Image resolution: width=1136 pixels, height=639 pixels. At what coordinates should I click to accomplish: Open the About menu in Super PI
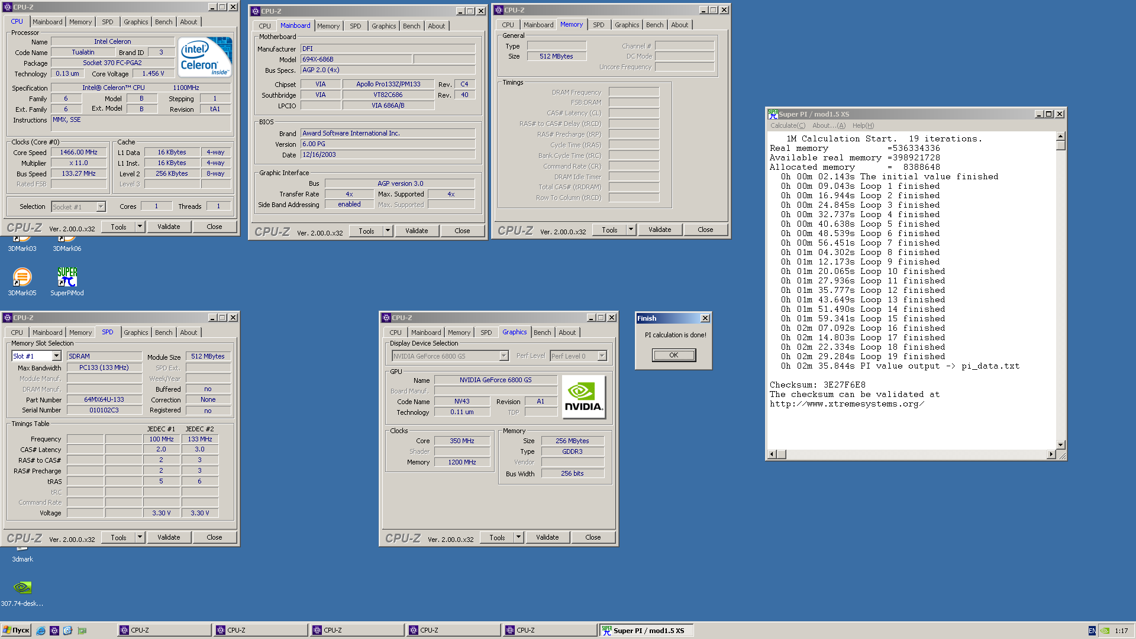pyautogui.click(x=829, y=125)
